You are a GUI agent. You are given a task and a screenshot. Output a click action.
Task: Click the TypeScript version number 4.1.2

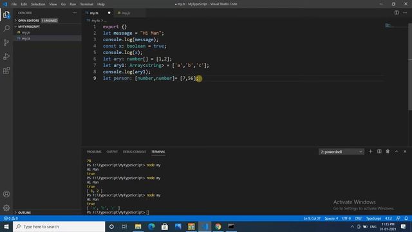pos(388,218)
